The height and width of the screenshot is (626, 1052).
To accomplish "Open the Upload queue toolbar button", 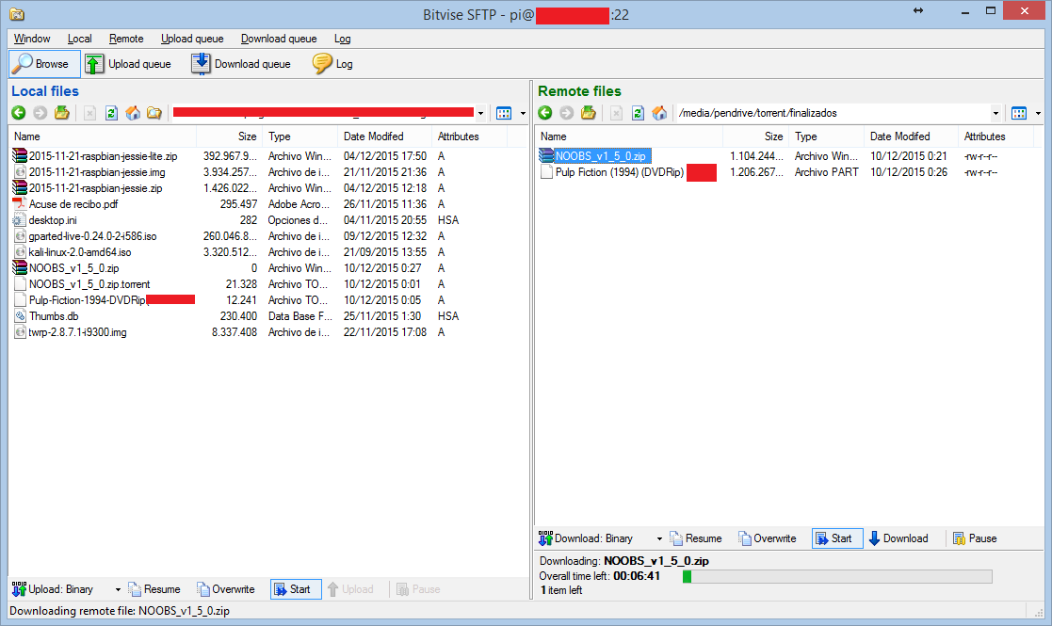I will point(128,64).
